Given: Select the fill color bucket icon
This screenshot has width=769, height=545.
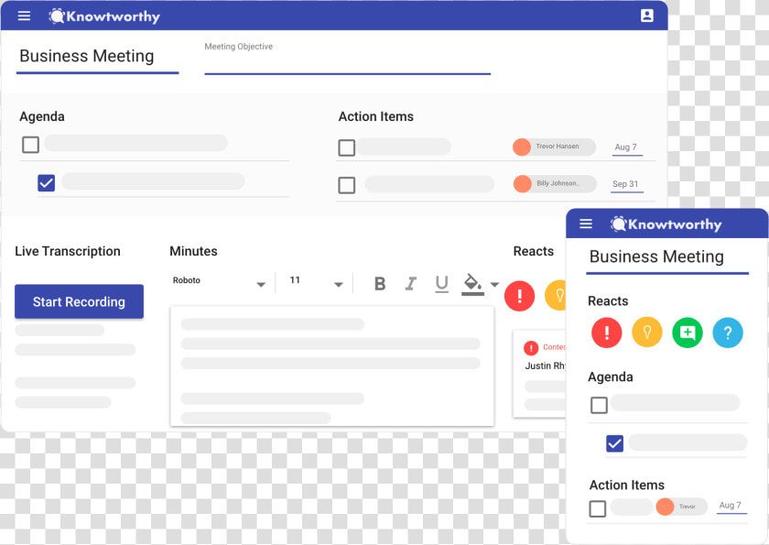Looking at the screenshot, I should click(472, 284).
